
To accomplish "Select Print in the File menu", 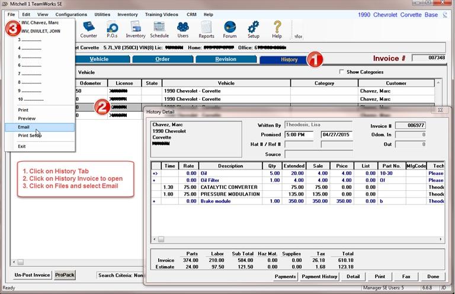I will [40, 110].
